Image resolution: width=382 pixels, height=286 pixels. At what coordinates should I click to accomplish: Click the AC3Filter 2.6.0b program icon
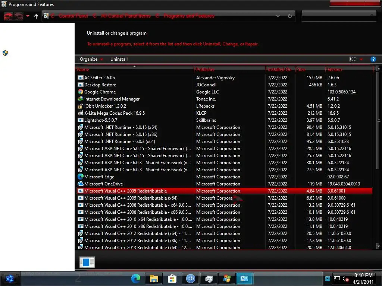tap(81, 77)
